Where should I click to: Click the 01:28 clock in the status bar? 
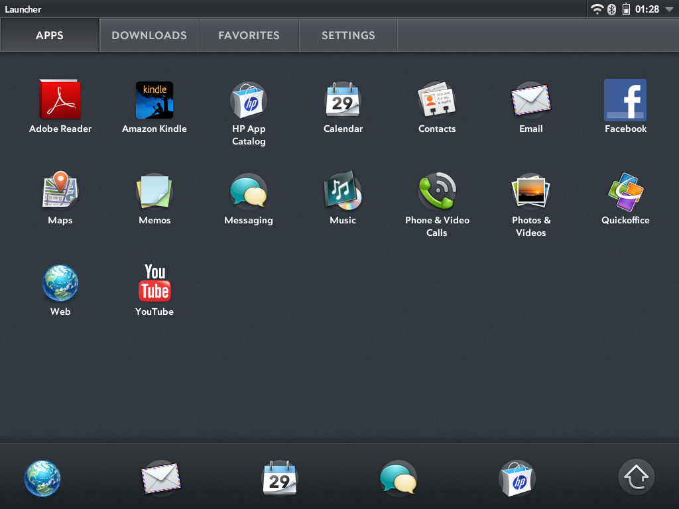[x=647, y=9]
